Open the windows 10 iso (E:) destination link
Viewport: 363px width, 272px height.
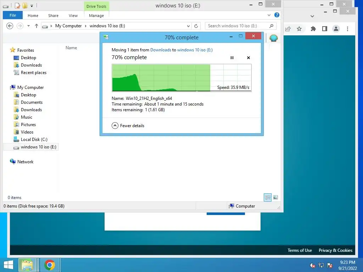195,50
